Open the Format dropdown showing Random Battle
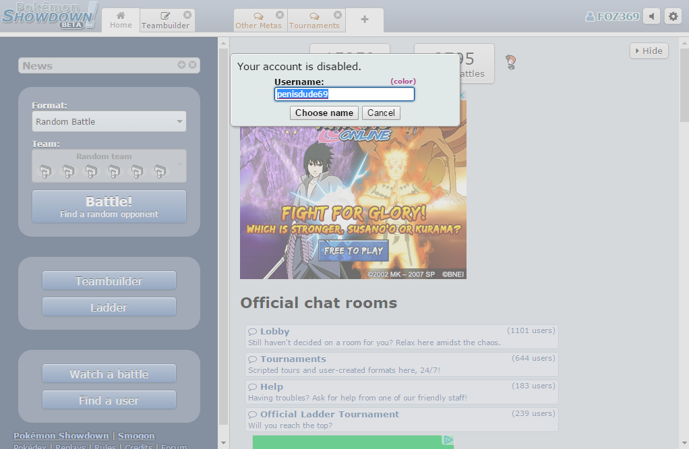689x449 pixels. pos(109,121)
